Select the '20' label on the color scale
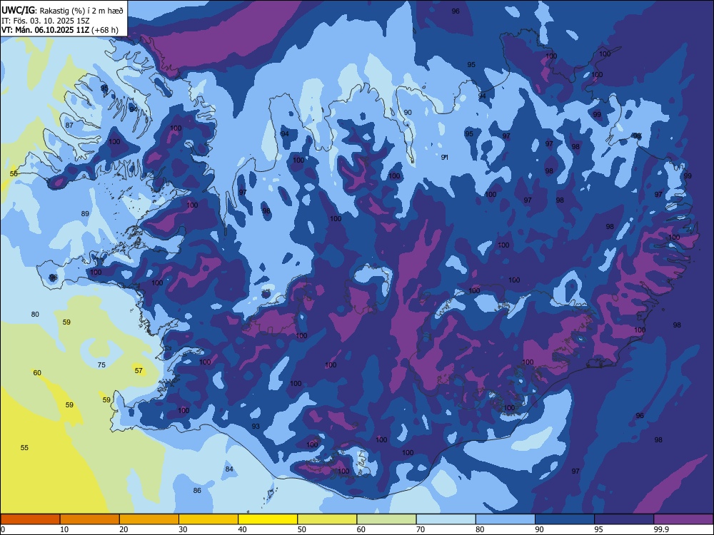The image size is (714, 535). click(124, 529)
